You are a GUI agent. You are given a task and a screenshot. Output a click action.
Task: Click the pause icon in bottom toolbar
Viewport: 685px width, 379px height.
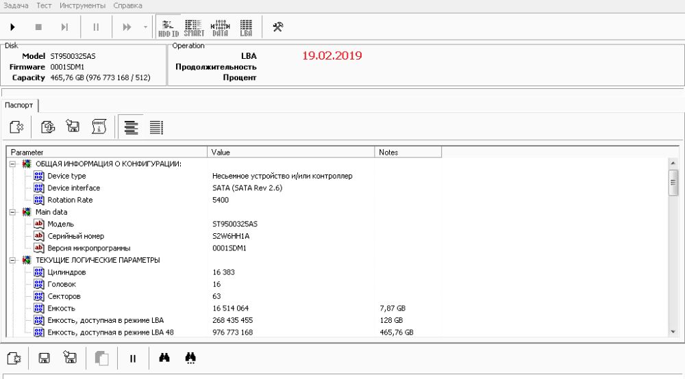point(133,358)
